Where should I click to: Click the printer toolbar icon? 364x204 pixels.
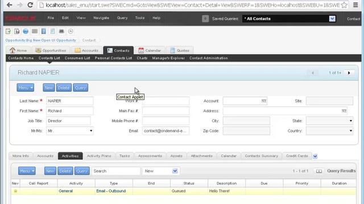[x=61, y=31]
